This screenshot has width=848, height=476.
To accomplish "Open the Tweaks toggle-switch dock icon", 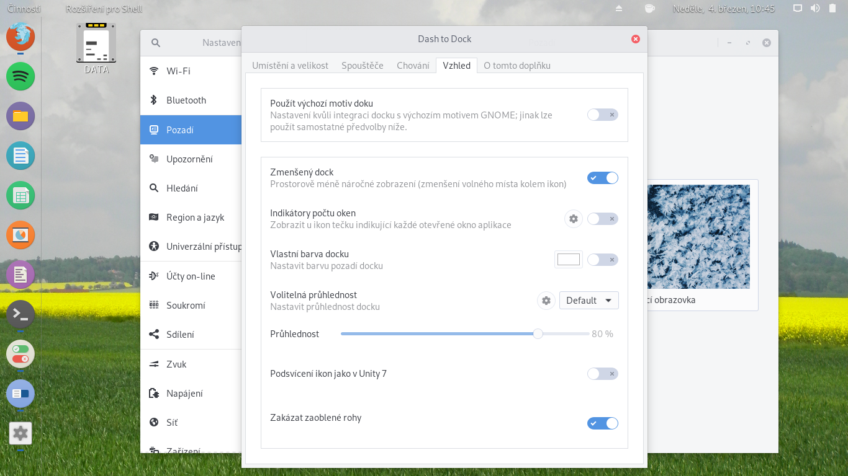I will [x=20, y=354].
